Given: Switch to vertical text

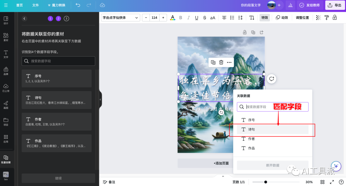Looking at the screenshot, I should coord(252,18).
